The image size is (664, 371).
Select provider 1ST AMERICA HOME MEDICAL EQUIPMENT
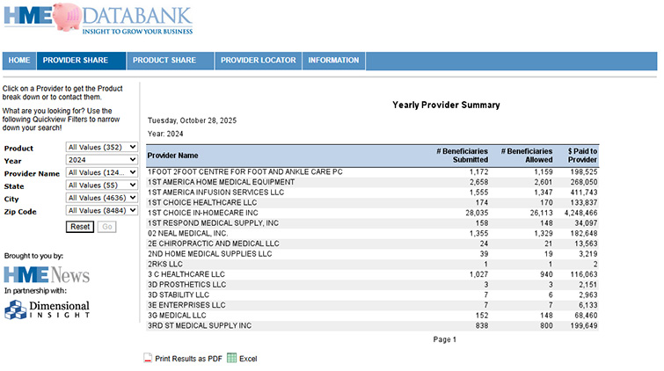click(221, 182)
